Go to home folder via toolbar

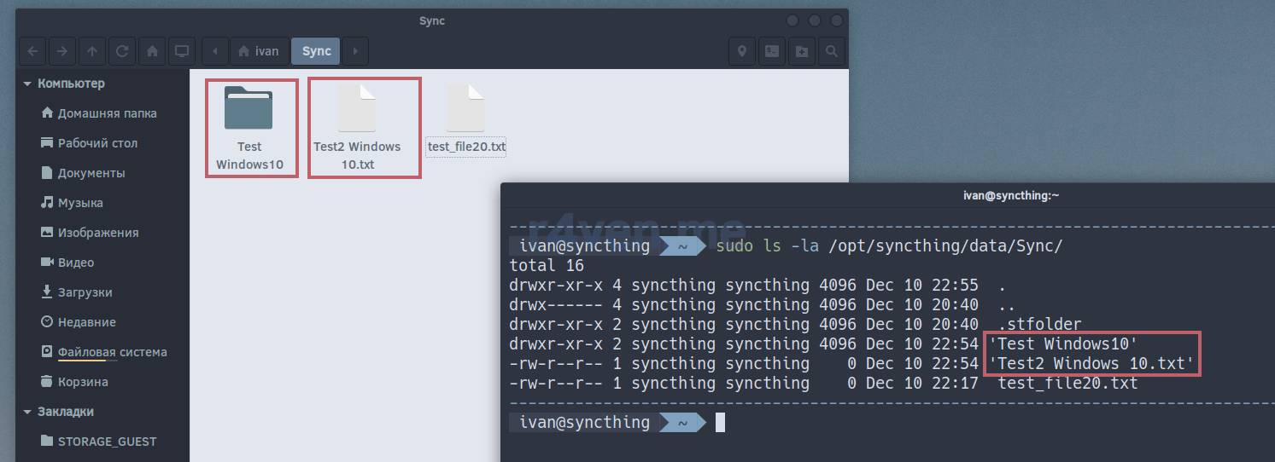pyautogui.click(x=152, y=51)
